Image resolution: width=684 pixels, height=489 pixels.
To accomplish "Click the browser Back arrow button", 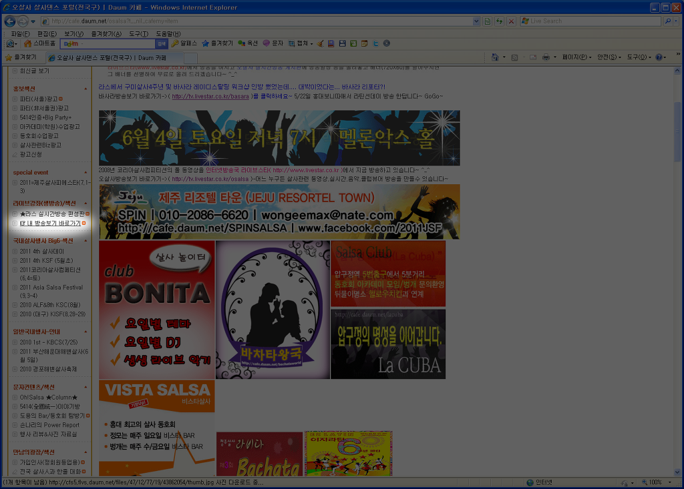I will tap(10, 21).
